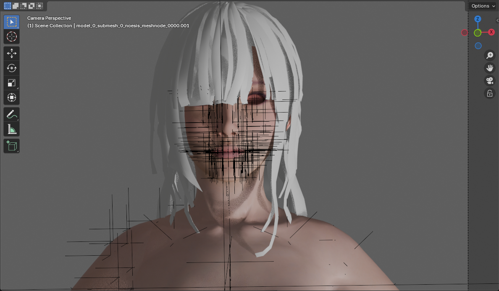Click the negative Z blue circle on gizmo
Screen dimensions: 499x291
478,46
